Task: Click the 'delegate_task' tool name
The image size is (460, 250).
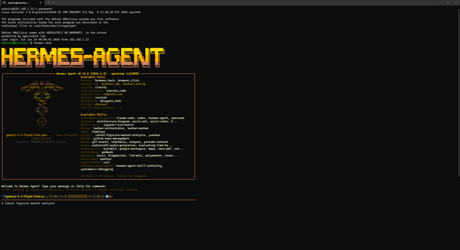Action: 111,101
